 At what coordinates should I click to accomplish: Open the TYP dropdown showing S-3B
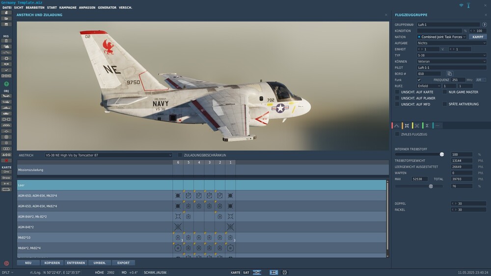click(452, 55)
